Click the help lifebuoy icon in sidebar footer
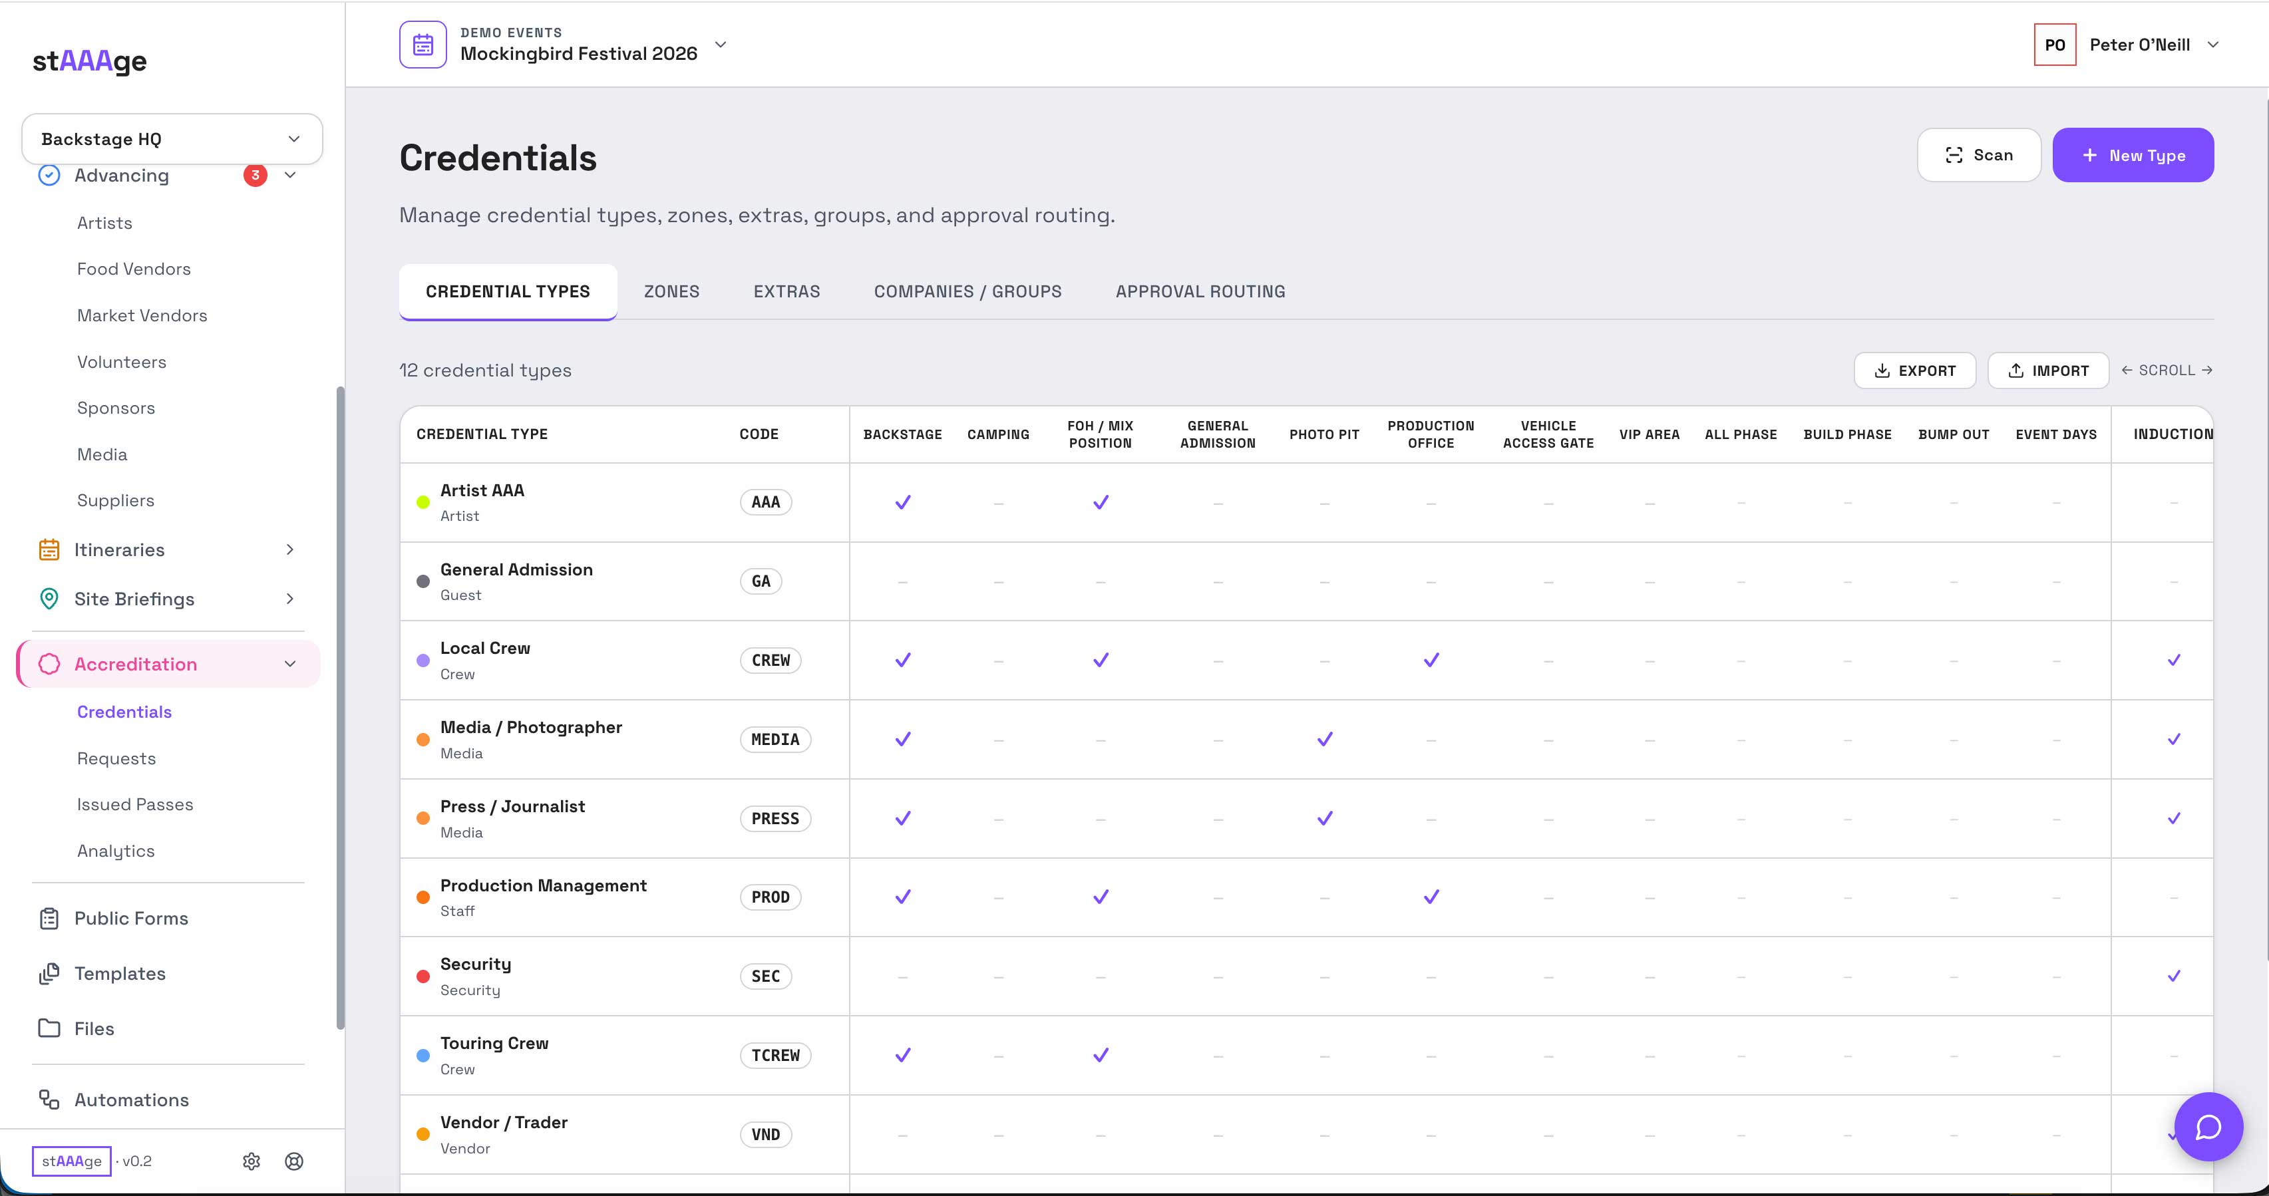The image size is (2269, 1196). tap(294, 1161)
